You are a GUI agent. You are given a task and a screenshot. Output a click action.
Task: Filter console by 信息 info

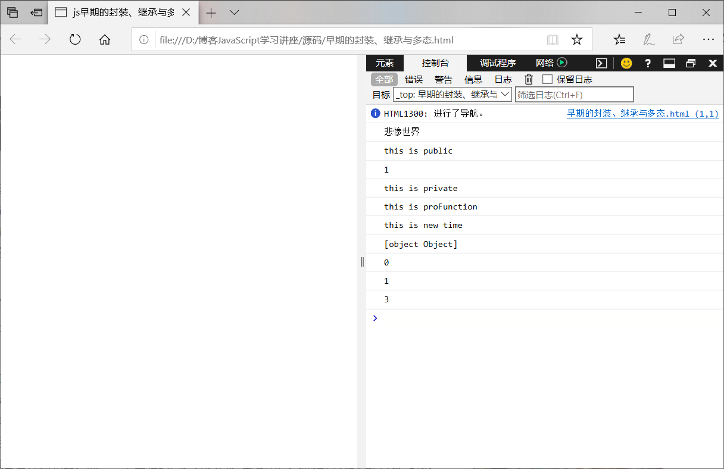(473, 80)
